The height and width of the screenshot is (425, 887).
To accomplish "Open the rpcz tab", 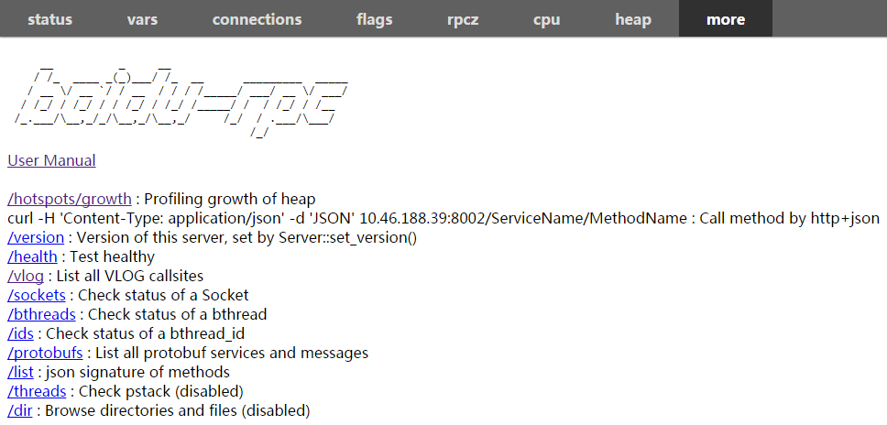I will coord(463,19).
